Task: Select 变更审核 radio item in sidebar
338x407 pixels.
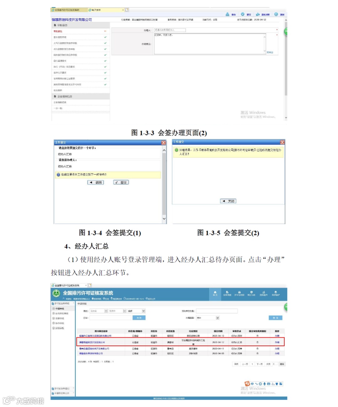Action: (x=58, y=318)
